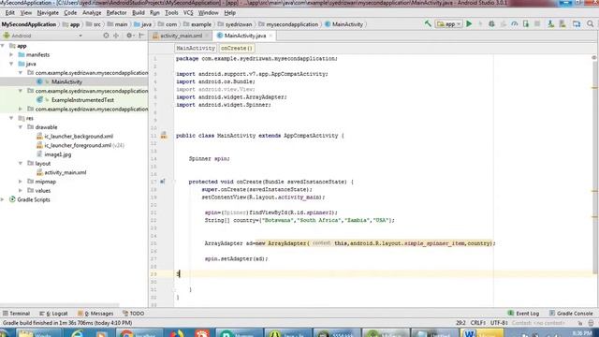Open the Edit menu

(10, 12)
